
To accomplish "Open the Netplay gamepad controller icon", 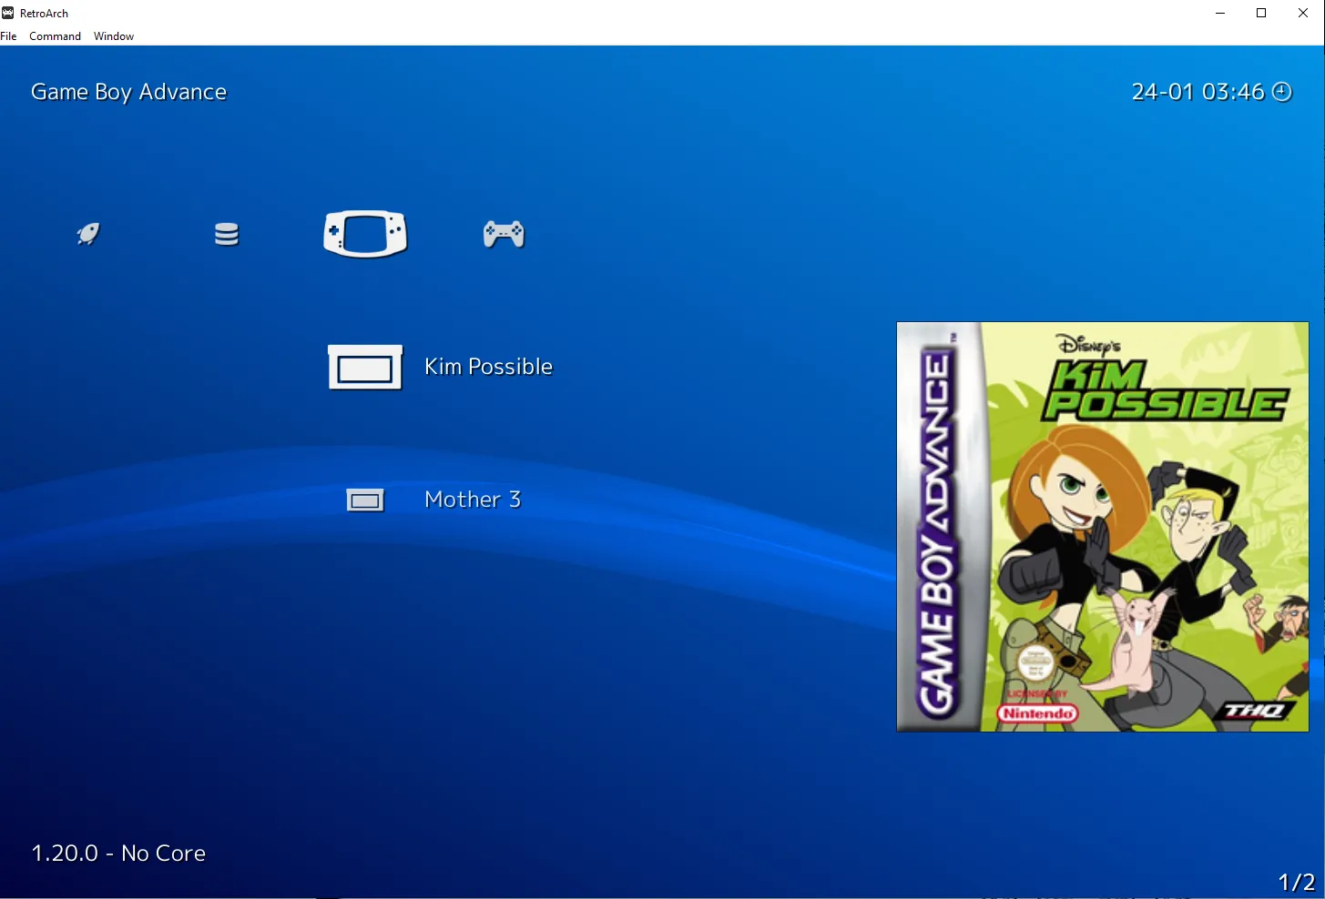I will (x=504, y=234).
